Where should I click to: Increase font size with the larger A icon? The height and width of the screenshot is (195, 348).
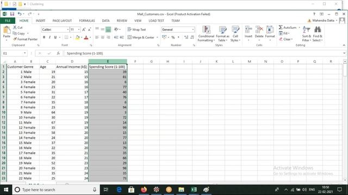(84, 29)
